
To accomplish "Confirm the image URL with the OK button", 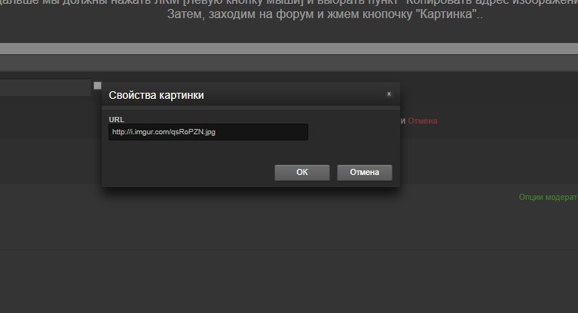I will point(302,173).
